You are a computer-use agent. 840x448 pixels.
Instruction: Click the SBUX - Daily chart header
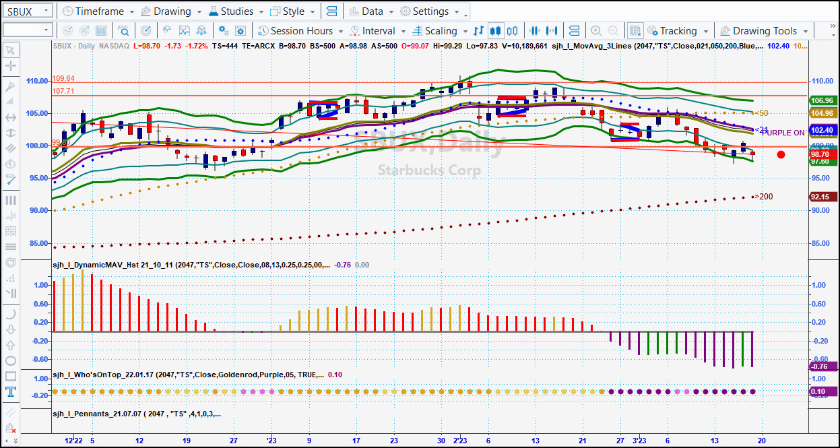(x=74, y=46)
